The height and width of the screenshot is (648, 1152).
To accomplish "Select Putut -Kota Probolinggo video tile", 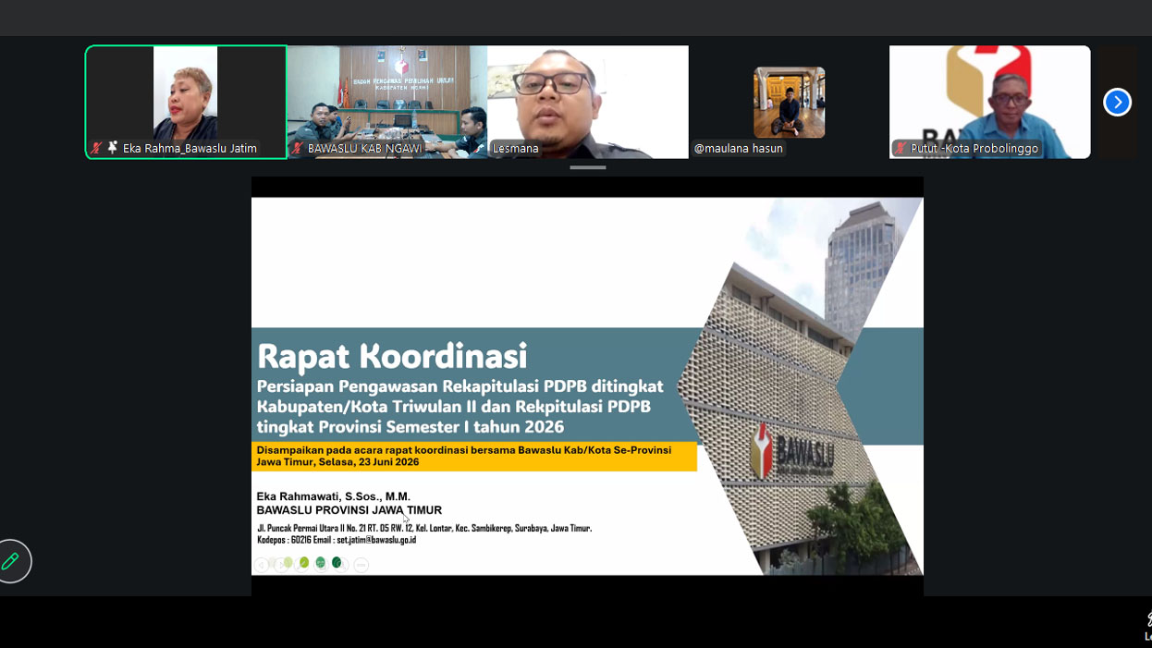I will [989, 102].
